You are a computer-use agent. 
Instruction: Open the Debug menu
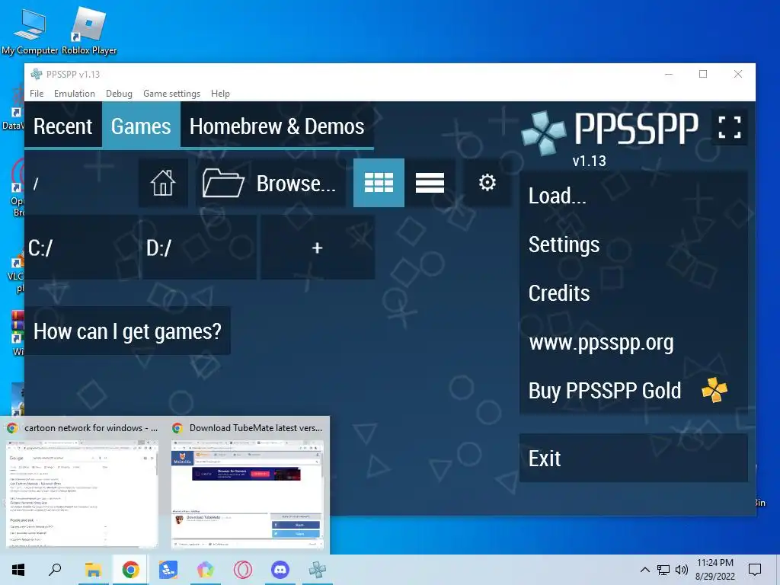[119, 94]
